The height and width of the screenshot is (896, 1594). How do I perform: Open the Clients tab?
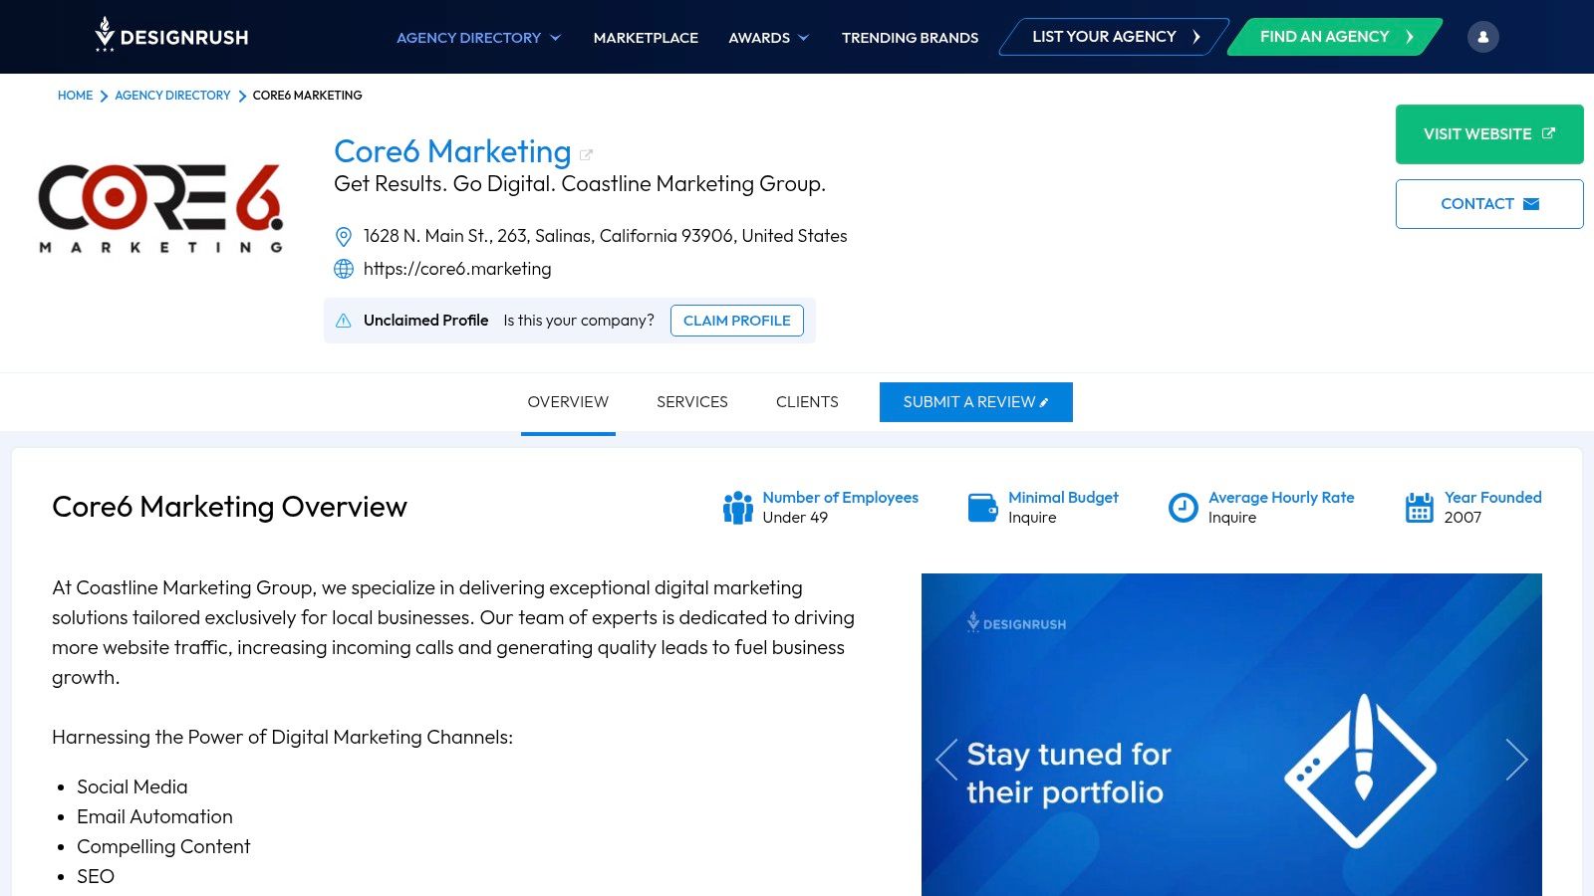[x=807, y=401]
